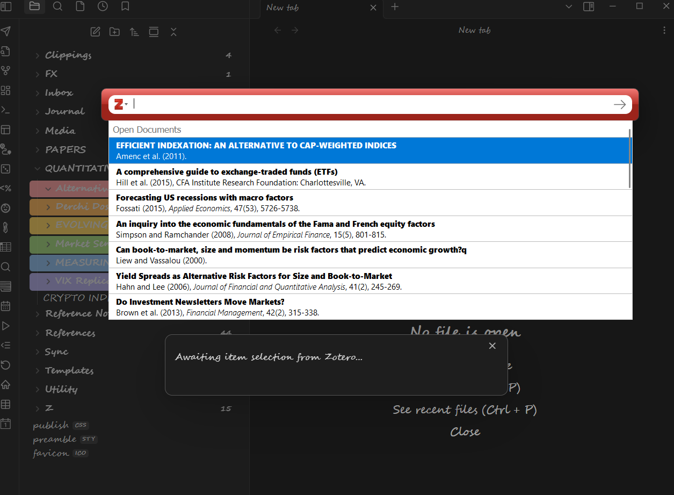Select the Yield Spreads Hahn and Lee item

(x=370, y=281)
